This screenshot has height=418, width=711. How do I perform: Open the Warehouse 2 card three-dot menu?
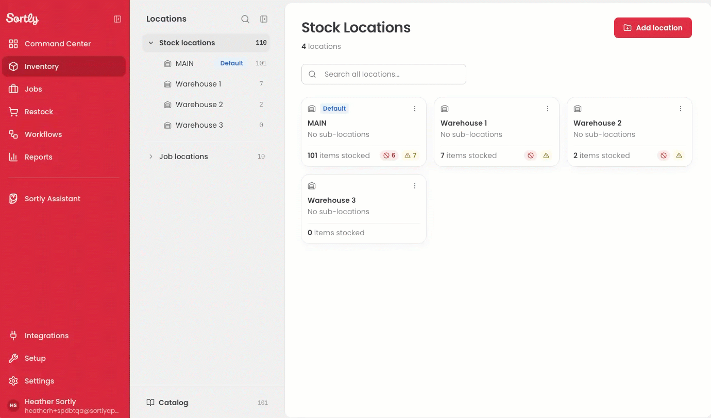pos(681,109)
